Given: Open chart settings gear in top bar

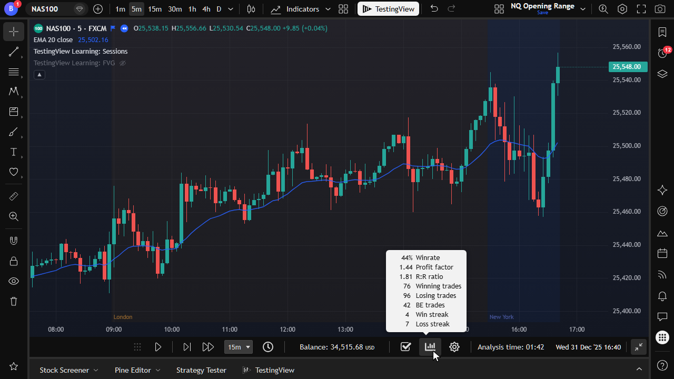Looking at the screenshot, I should tap(622, 9).
